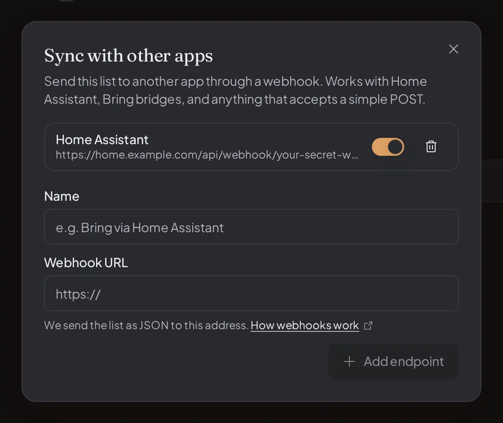Viewport: 503px width, 423px height.
Task: Select the Home Assistant endpoint title
Action: (102, 140)
